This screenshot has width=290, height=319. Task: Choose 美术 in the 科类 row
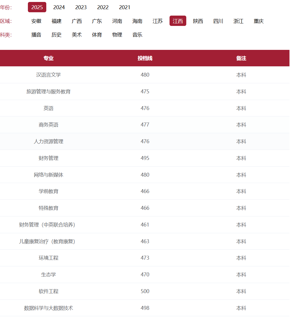77,35
